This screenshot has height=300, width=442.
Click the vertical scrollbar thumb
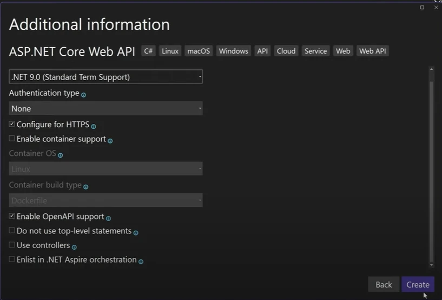pyautogui.click(x=431, y=171)
